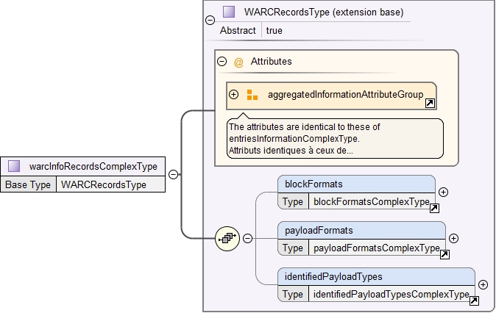496x313 pixels.
Task: Click the Base Type label
Action: click(28, 184)
